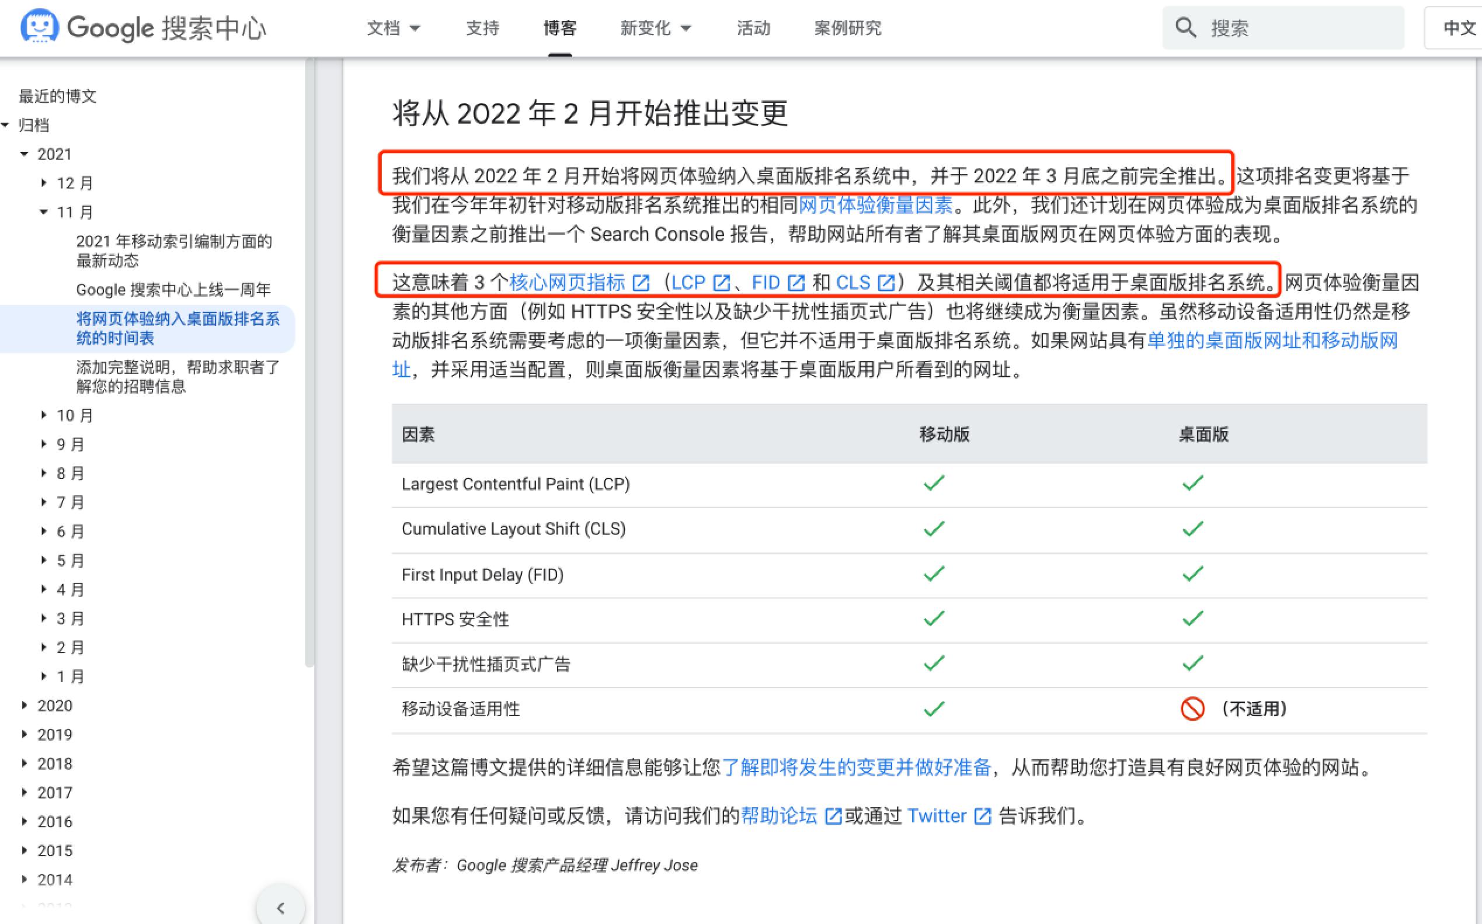Viewport: 1482px width, 924px height.
Task: Follow the FID link
Action: 766,282
